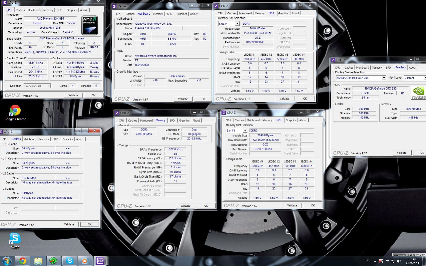Click the Z title icon of the Graphics window
This screenshot has width=426, height=266.
point(333,60)
